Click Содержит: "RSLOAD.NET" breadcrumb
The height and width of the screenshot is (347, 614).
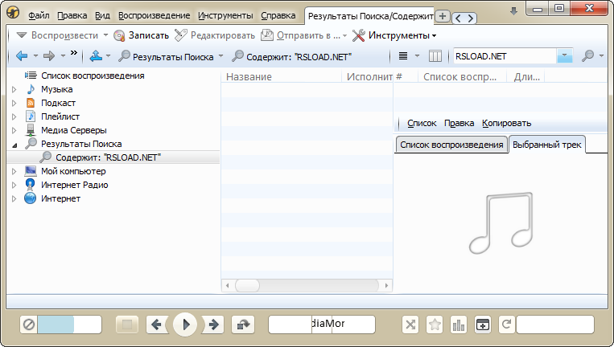click(x=292, y=57)
